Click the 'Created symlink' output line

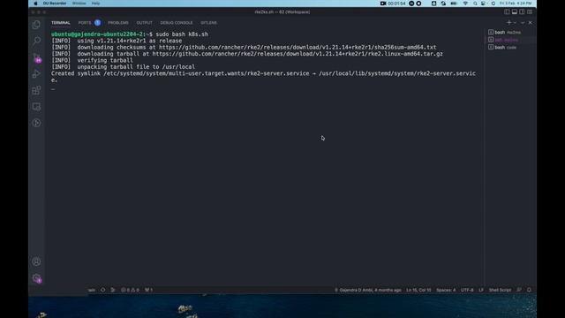click(263, 77)
